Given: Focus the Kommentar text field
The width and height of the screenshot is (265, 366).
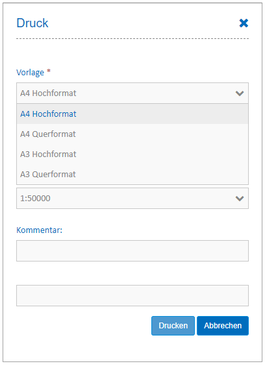Looking at the screenshot, I should point(132,250).
